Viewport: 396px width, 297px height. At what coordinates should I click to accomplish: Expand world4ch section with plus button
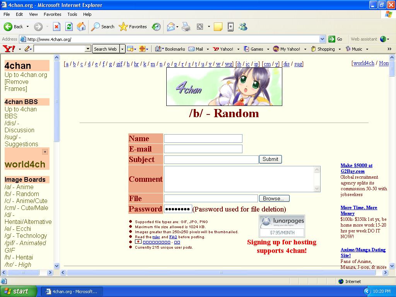tap(45, 152)
